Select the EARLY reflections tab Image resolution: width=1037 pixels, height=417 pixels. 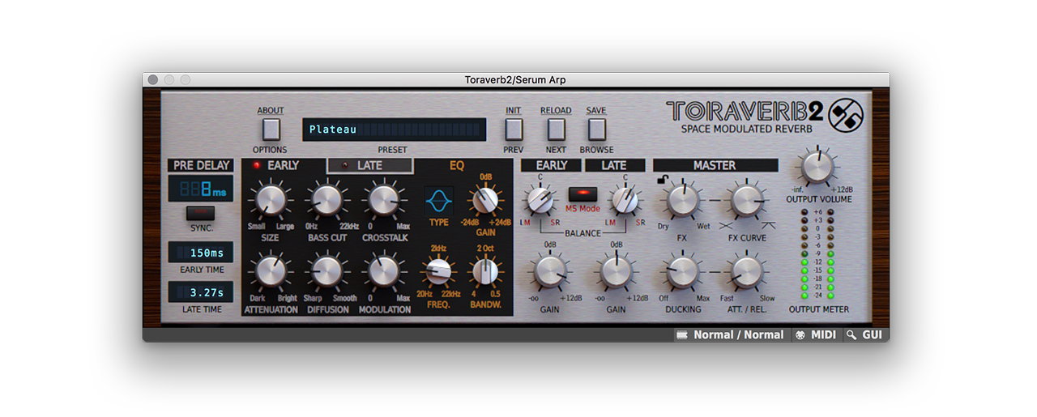pos(284,165)
